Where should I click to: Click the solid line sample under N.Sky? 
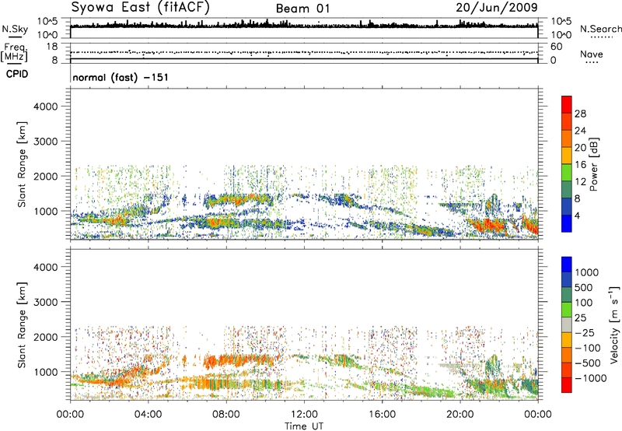[15, 37]
